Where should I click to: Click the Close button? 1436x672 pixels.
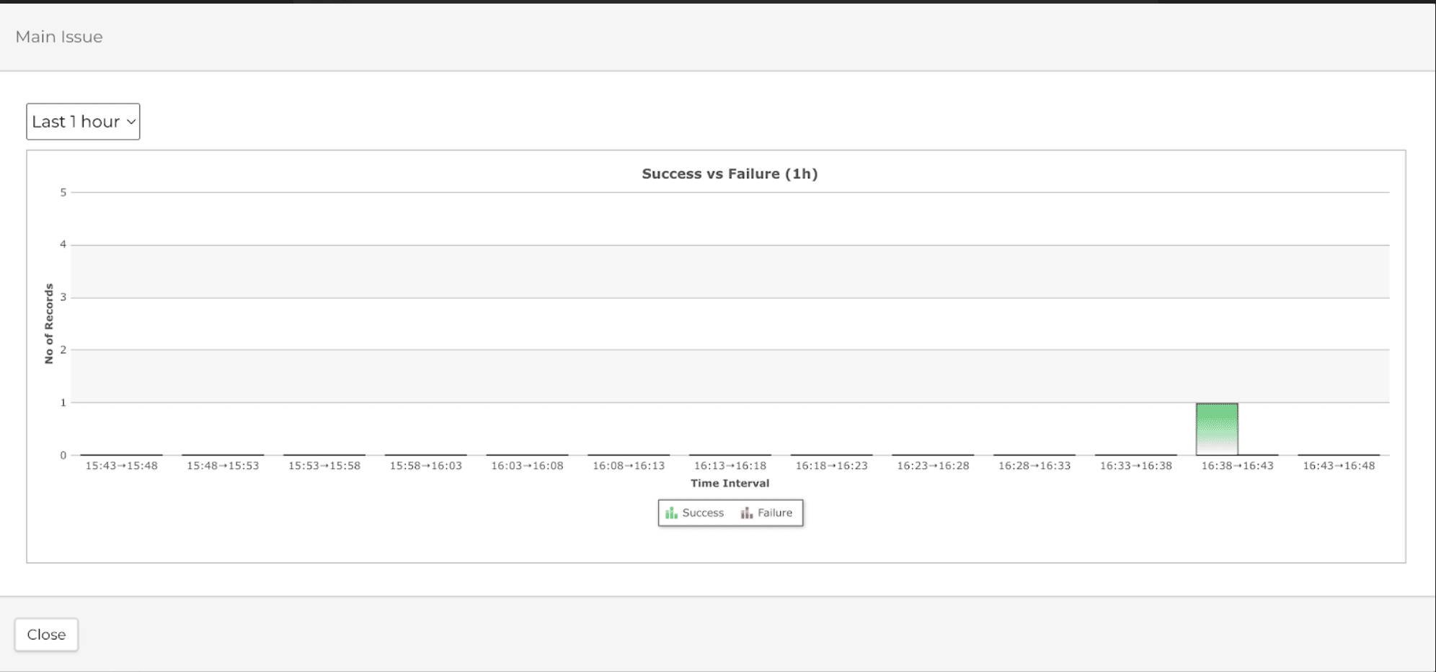[x=46, y=635]
